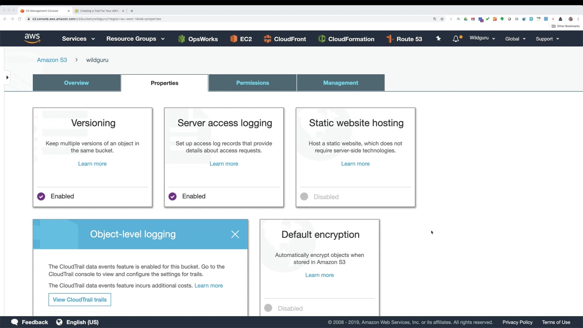Open the notifications bell
This screenshot has width=583, height=328.
(456, 39)
